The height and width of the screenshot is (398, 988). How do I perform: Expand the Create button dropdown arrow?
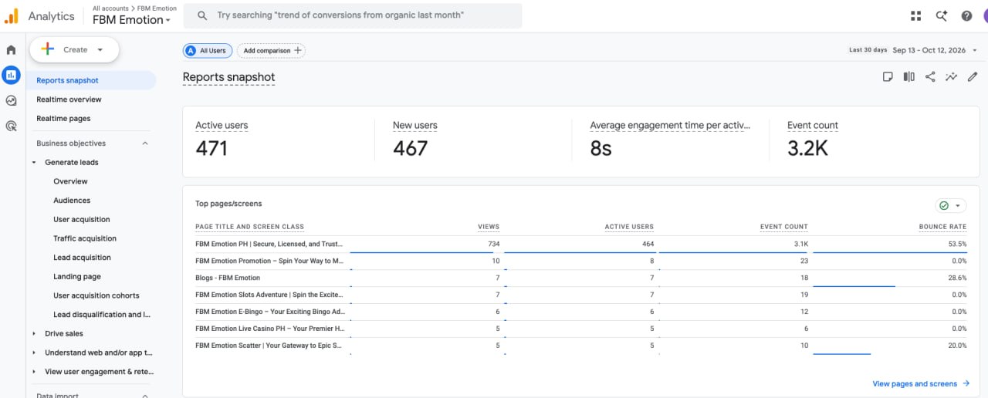point(100,50)
